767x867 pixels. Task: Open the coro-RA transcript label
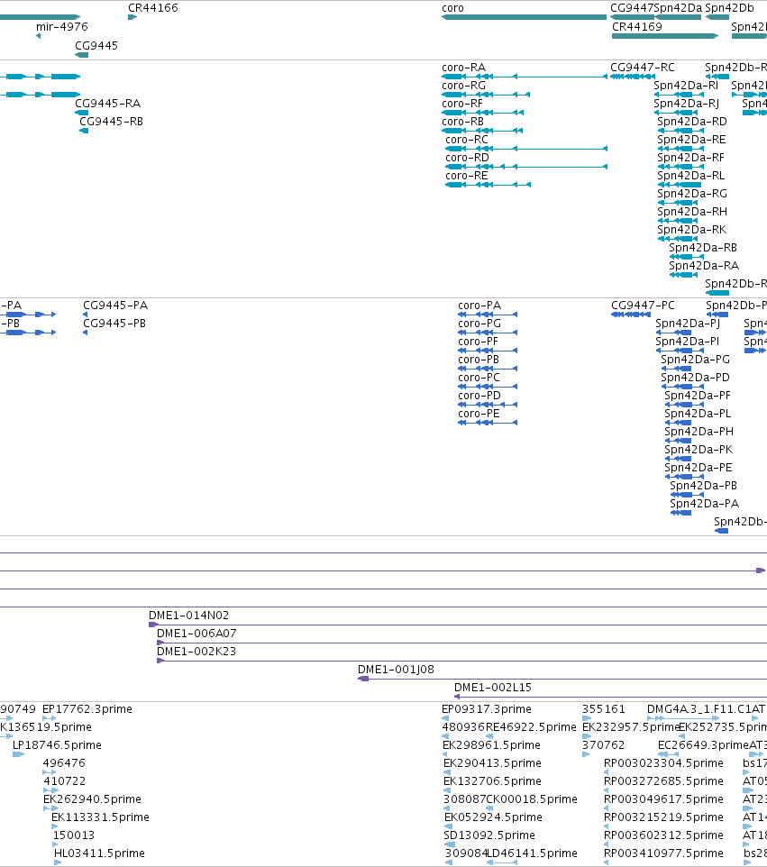click(x=463, y=68)
